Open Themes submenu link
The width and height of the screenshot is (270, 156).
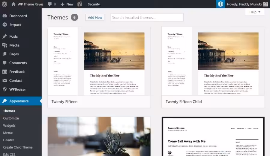(9, 111)
